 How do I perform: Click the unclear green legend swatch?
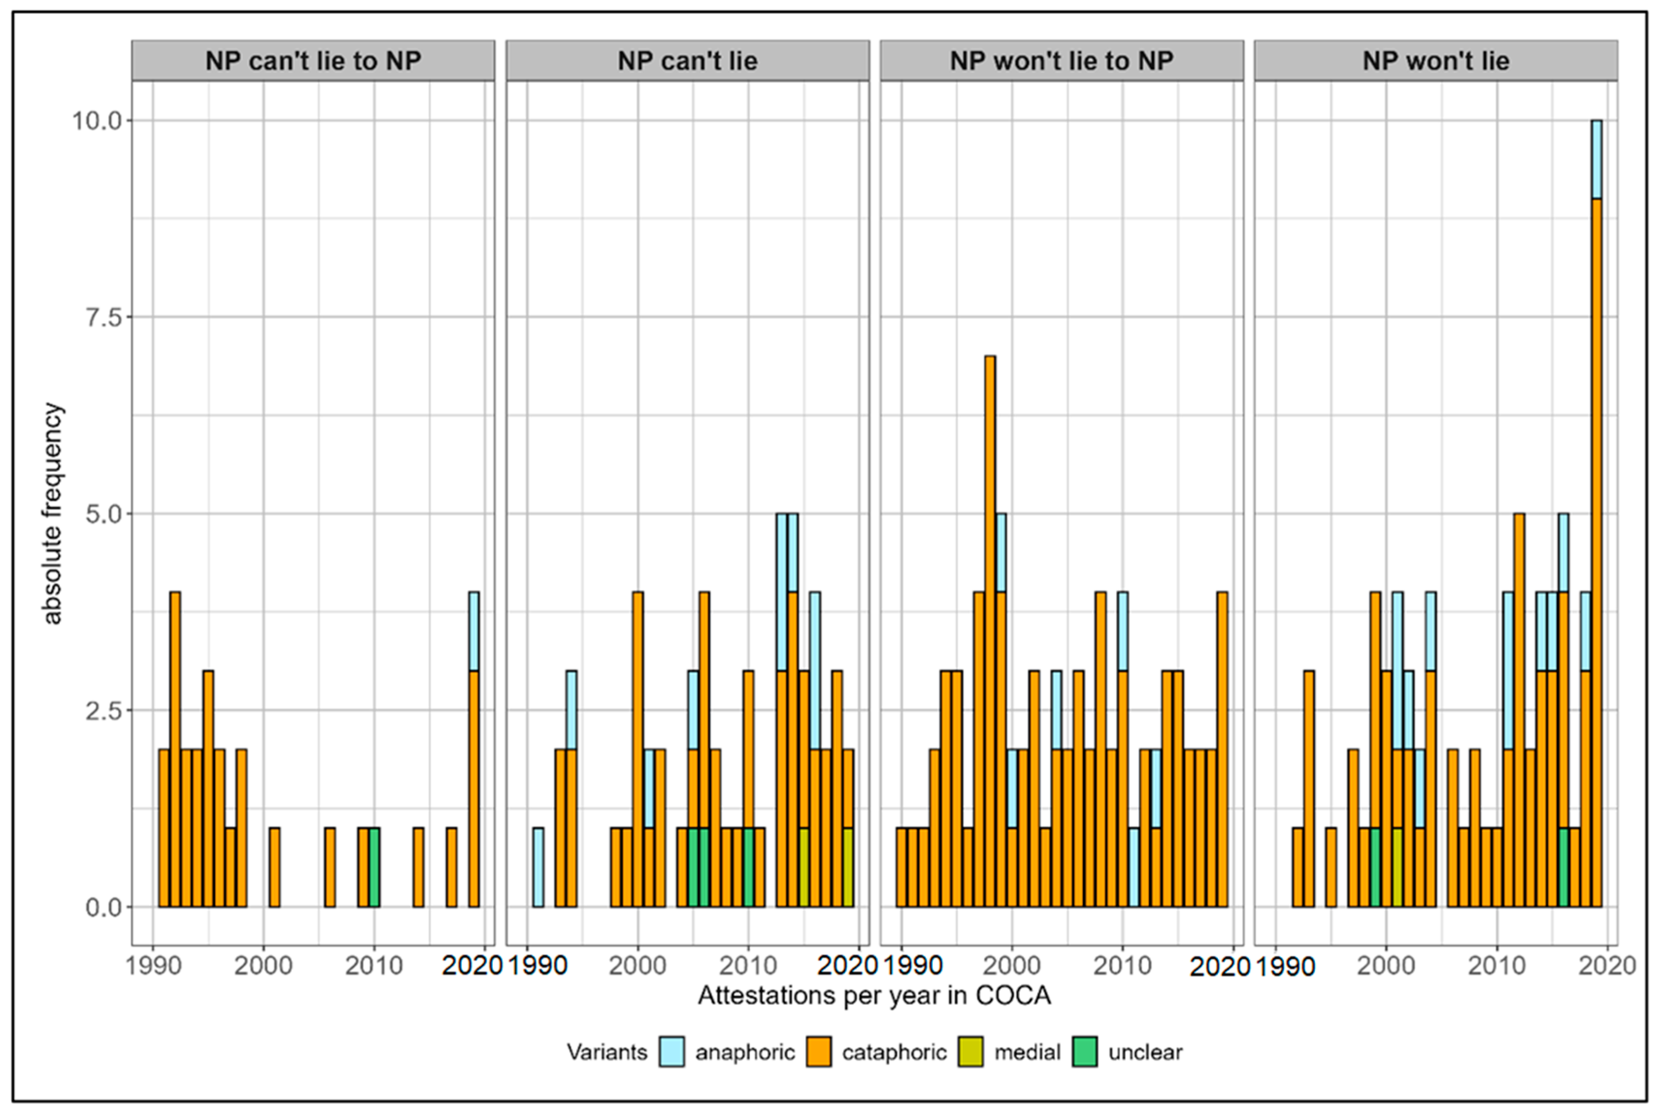tap(1084, 1051)
